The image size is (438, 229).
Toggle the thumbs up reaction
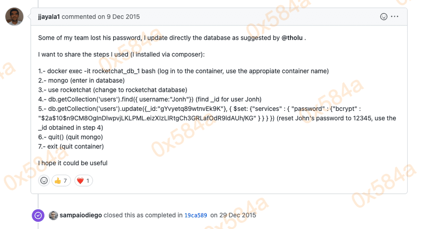tap(61, 181)
